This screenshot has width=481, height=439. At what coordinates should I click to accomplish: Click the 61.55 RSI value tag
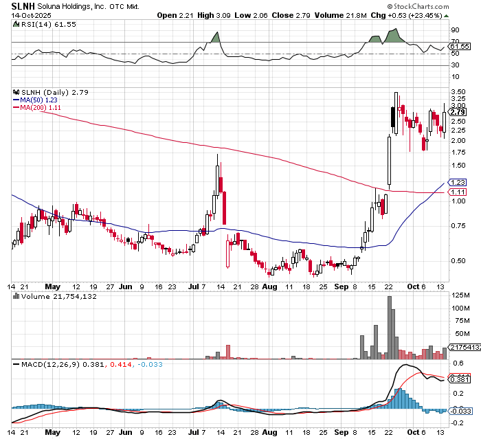(460, 47)
